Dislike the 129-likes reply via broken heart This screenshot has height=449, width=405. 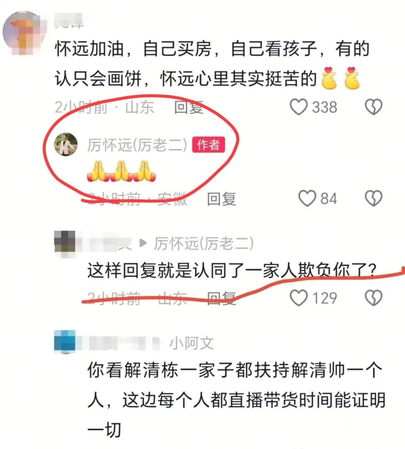tap(374, 297)
